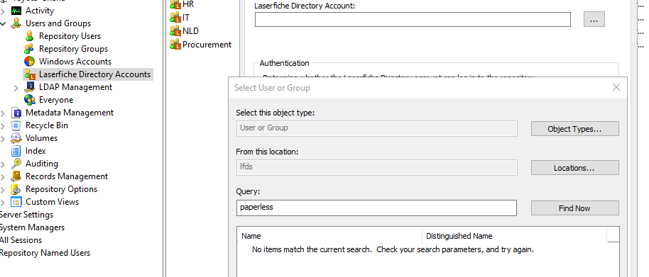Viewport: 649px width, 277px height.
Task: Click the NLD directory group entry
Action: click(x=185, y=31)
